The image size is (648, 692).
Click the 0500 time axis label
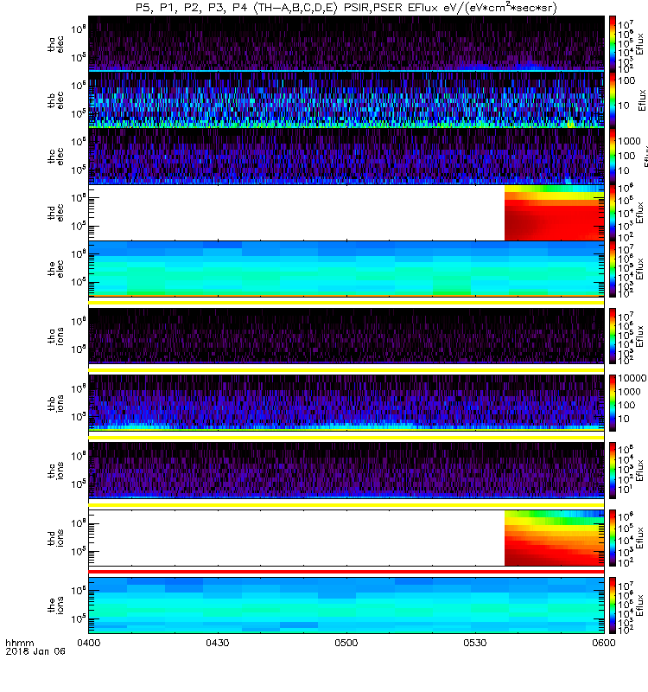(346, 643)
